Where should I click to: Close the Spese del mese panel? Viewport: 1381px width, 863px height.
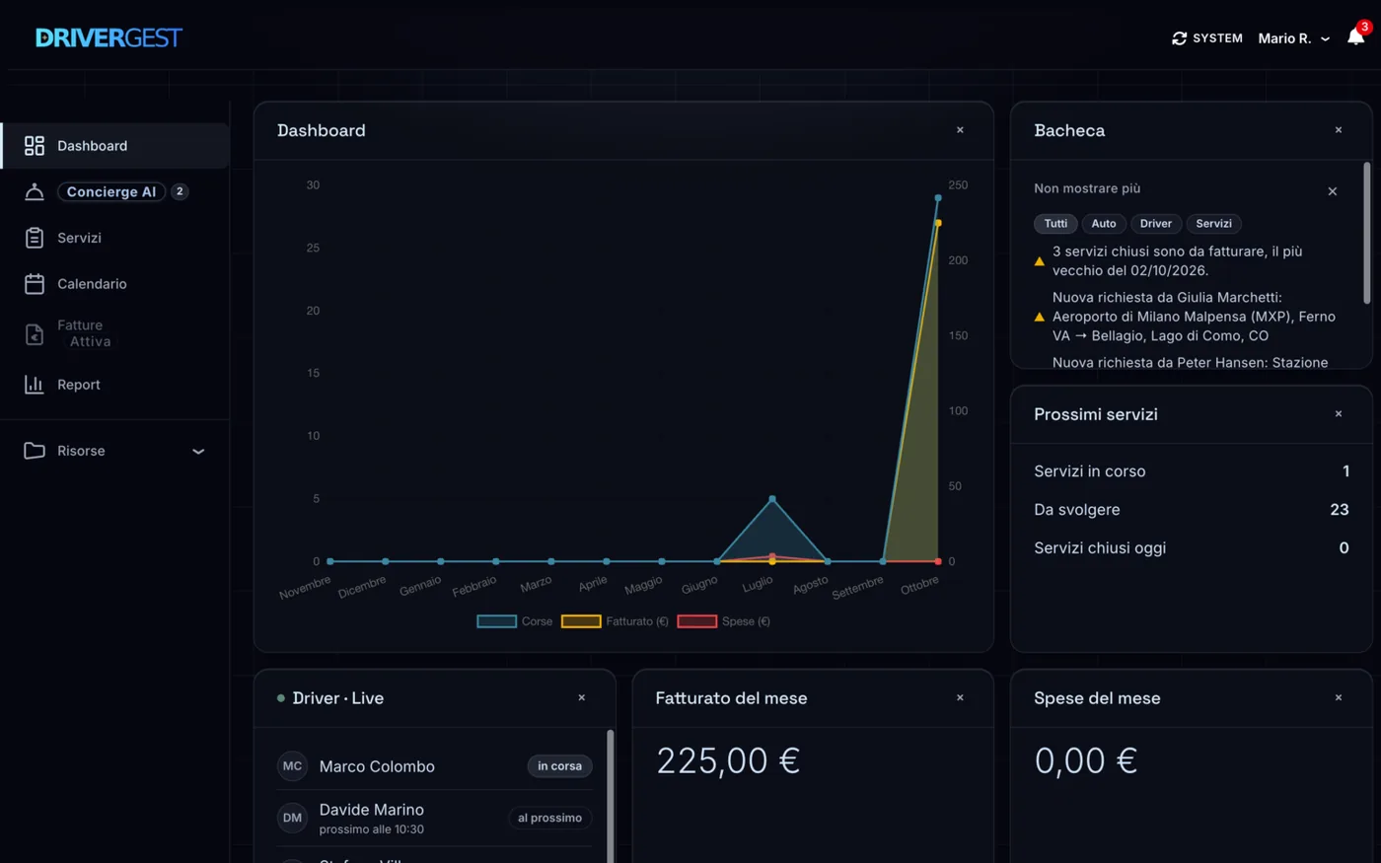[1339, 698]
